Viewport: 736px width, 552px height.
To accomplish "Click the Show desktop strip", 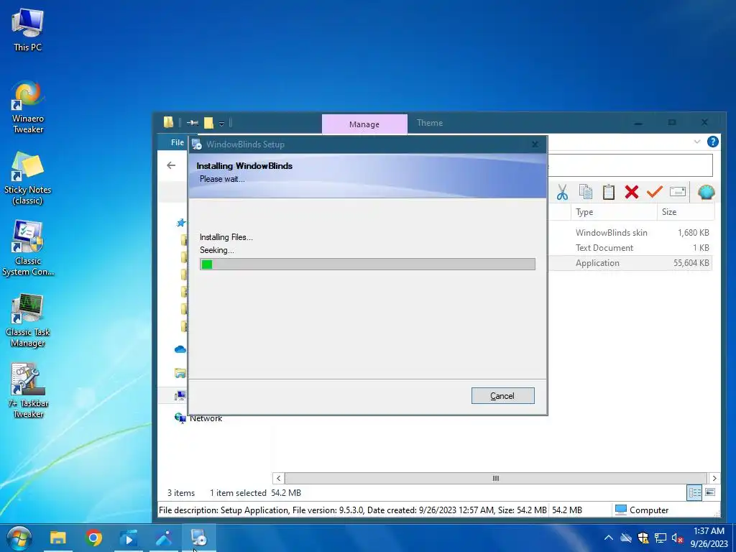I will coord(734,538).
